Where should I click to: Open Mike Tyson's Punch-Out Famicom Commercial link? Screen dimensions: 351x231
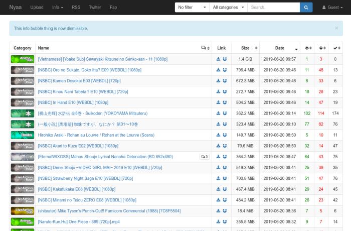(109, 211)
